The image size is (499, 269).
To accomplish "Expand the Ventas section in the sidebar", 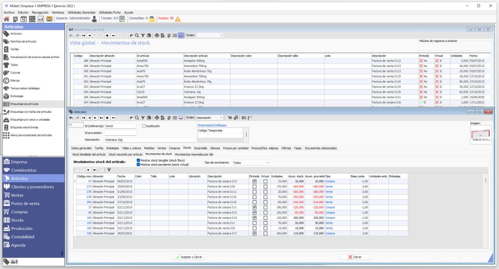I will (33, 195).
